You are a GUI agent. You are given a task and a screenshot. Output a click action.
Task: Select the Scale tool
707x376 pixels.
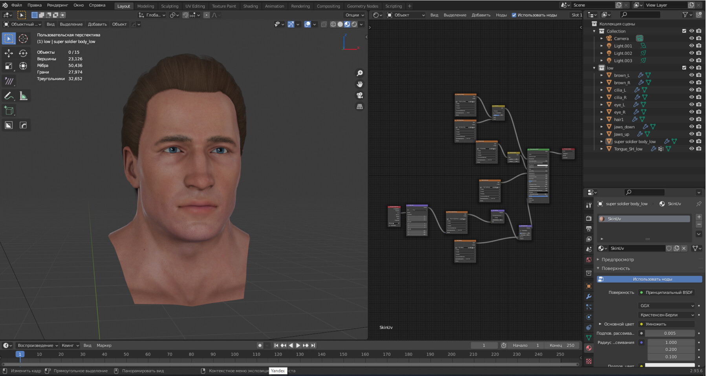[9, 66]
